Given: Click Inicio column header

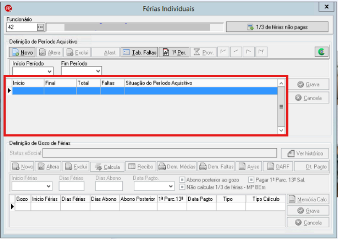Looking at the screenshot, I should tap(28, 83).
